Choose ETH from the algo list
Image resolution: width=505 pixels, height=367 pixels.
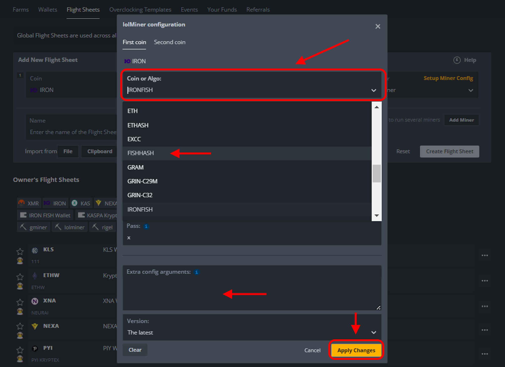(x=247, y=111)
